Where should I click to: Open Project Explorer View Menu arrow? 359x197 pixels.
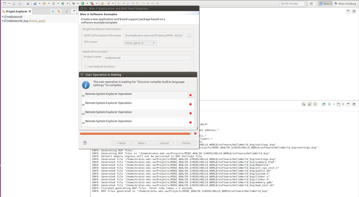(x=74, y=11)
